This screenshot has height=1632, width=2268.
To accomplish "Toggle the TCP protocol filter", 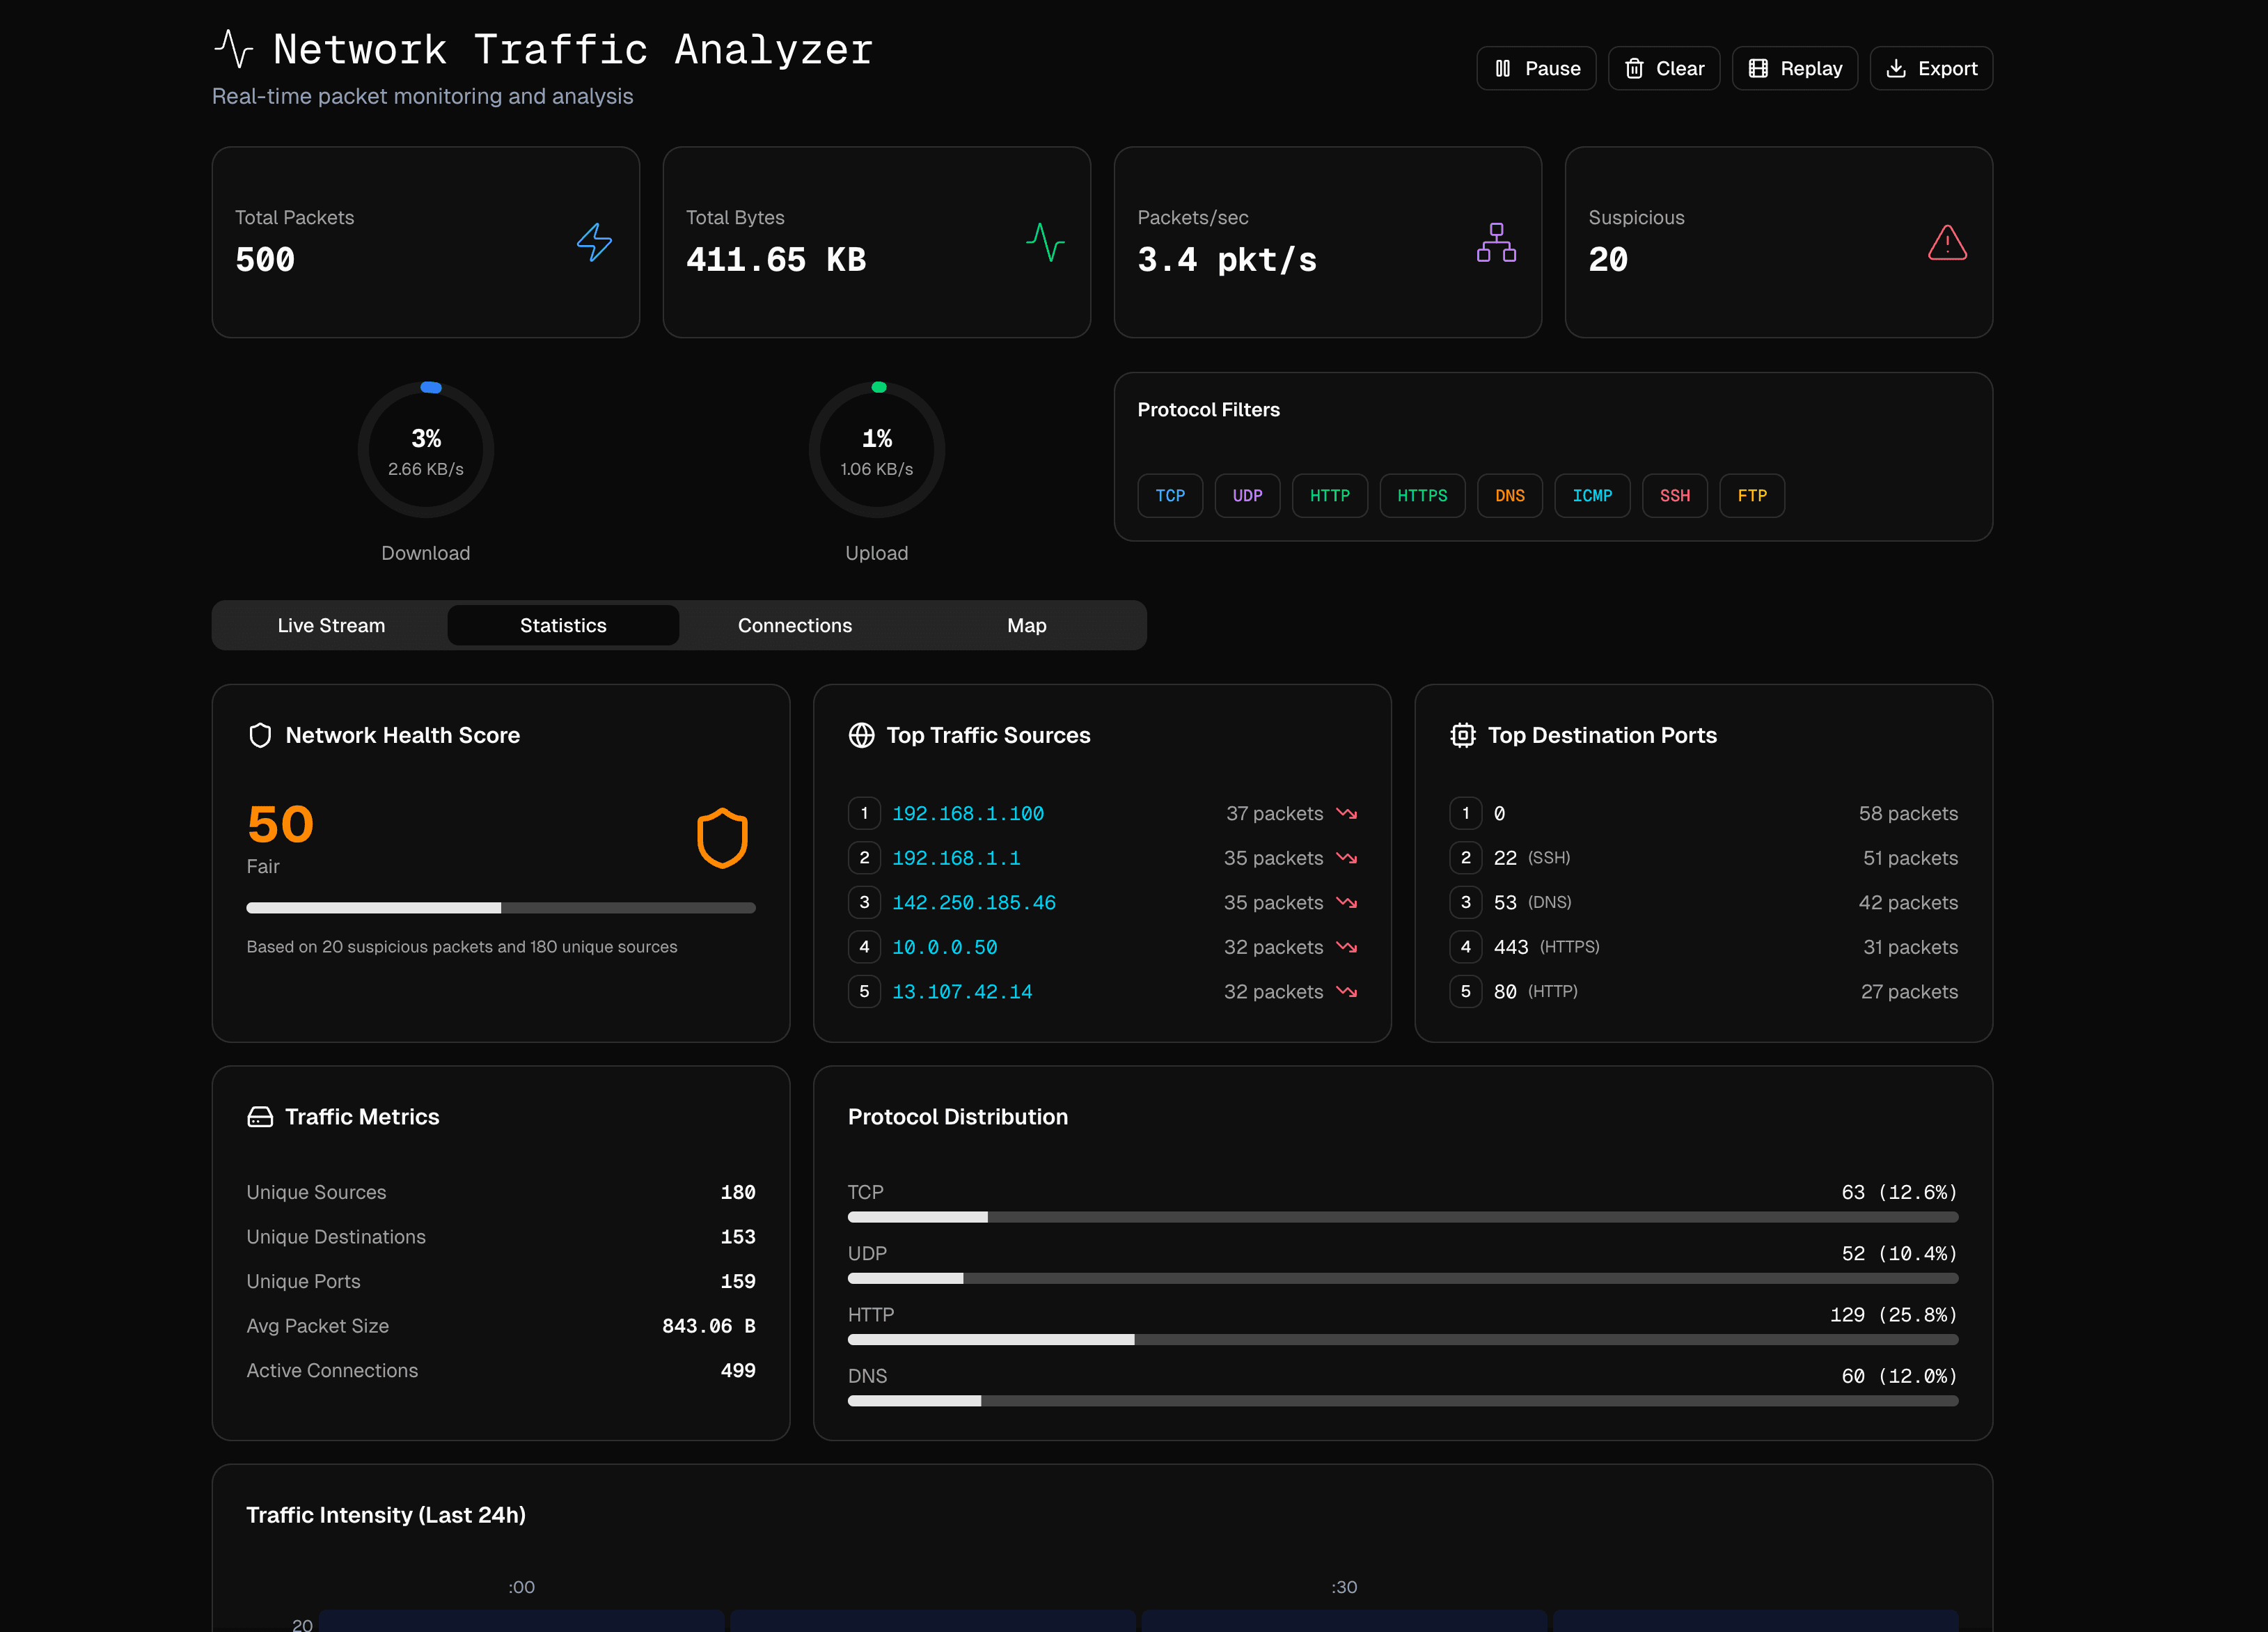I will [x=1169, y=495].
